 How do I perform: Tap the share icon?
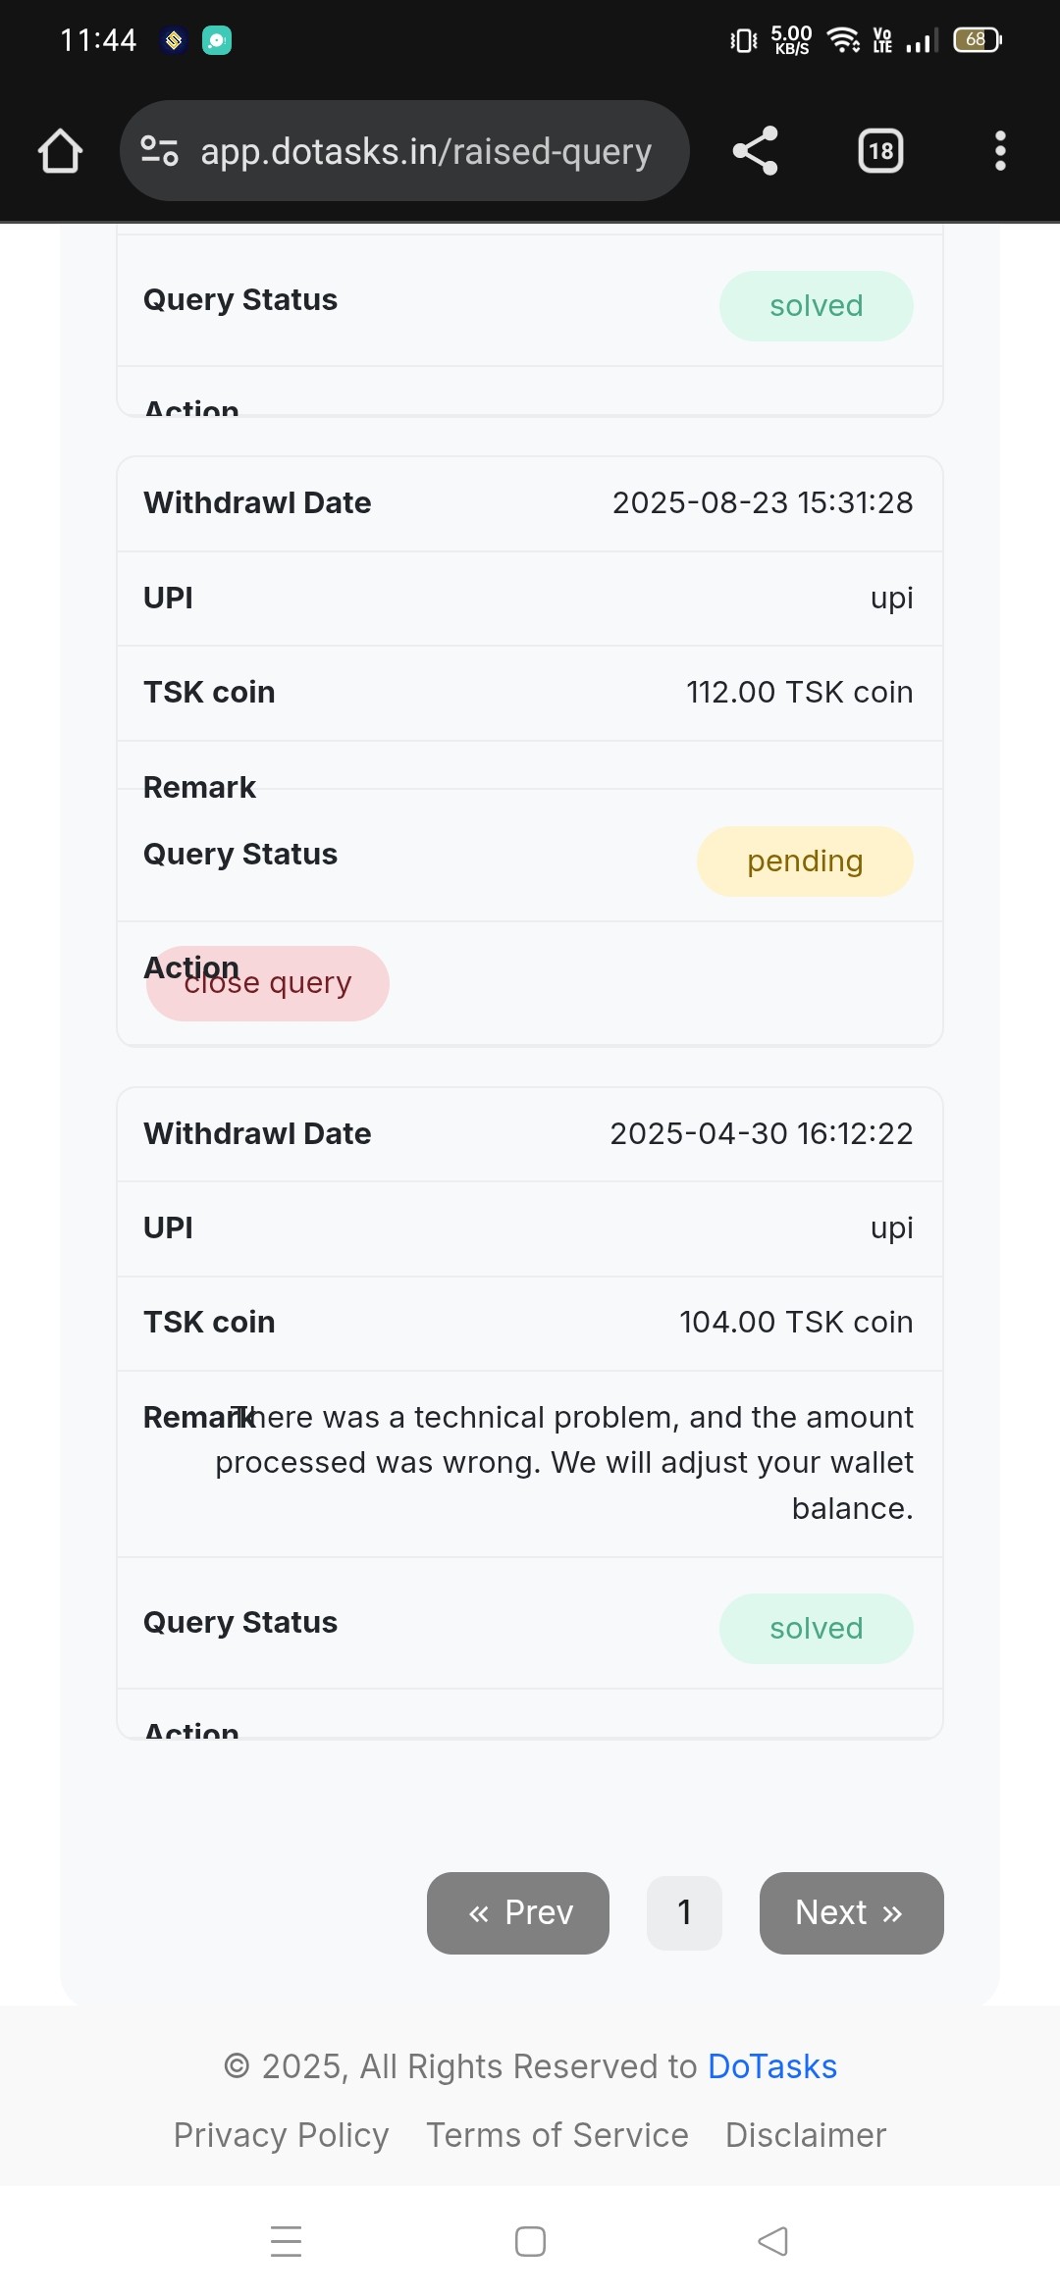[755, 151]
